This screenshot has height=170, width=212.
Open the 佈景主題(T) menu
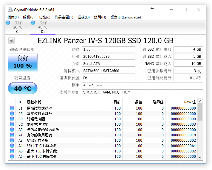pyautogui.click(x=64, y=17)
